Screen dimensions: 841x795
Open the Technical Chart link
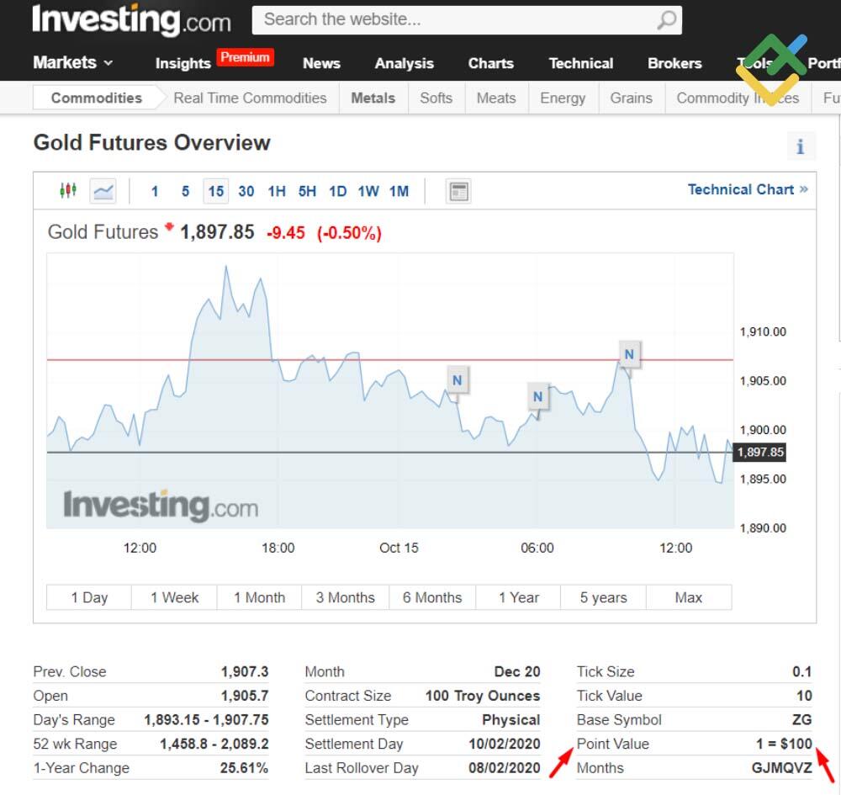747,189
